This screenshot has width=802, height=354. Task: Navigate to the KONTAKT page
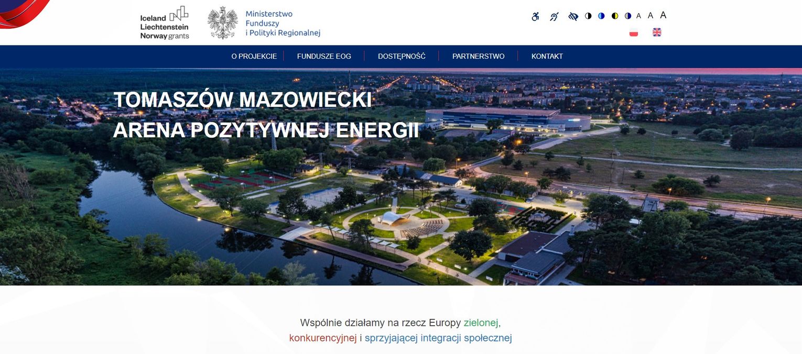pyautogui.click(x=547, y=57)
